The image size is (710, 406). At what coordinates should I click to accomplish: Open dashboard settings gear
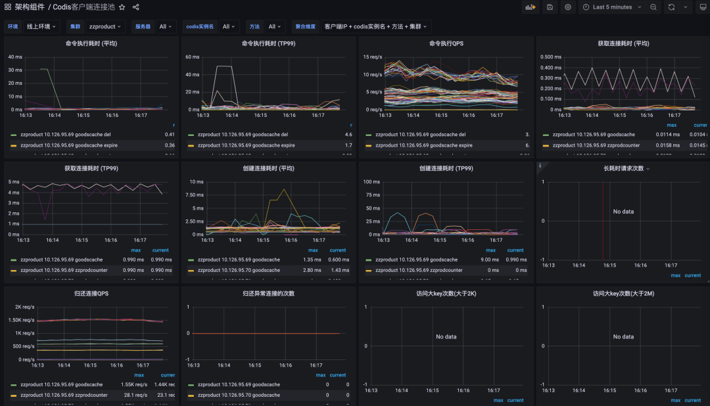coord(568,7)
